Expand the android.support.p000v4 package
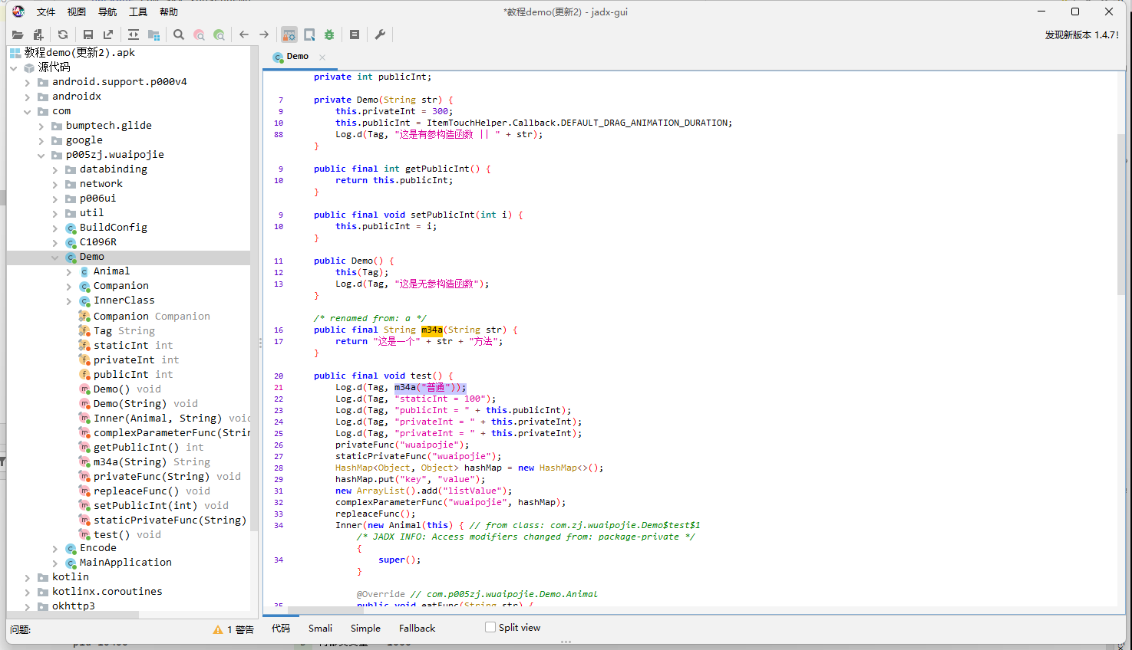Image resolution: width=1132 pixels, height=650 pixels. [28, 83]
